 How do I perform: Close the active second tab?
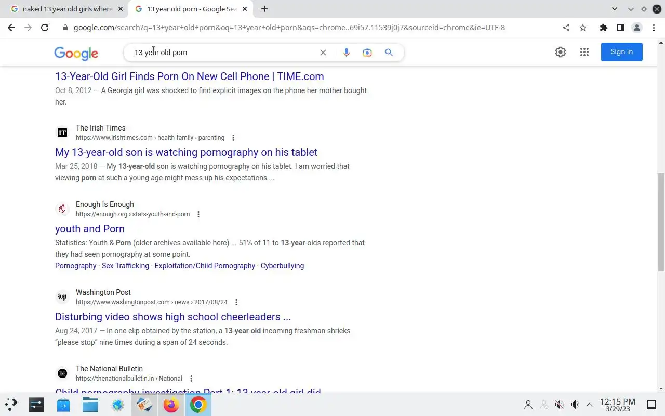tap(245, 9)
